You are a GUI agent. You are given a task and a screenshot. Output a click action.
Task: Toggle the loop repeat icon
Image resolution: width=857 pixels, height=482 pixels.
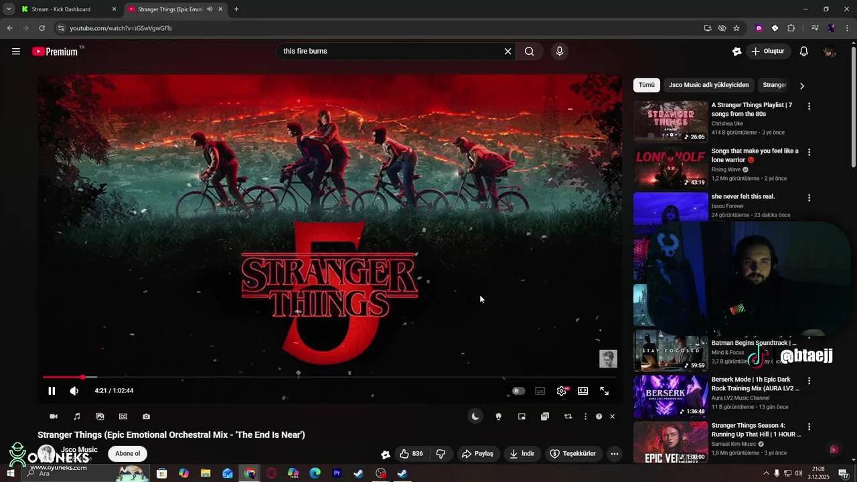pyautogui.click(x=568, y=416)
